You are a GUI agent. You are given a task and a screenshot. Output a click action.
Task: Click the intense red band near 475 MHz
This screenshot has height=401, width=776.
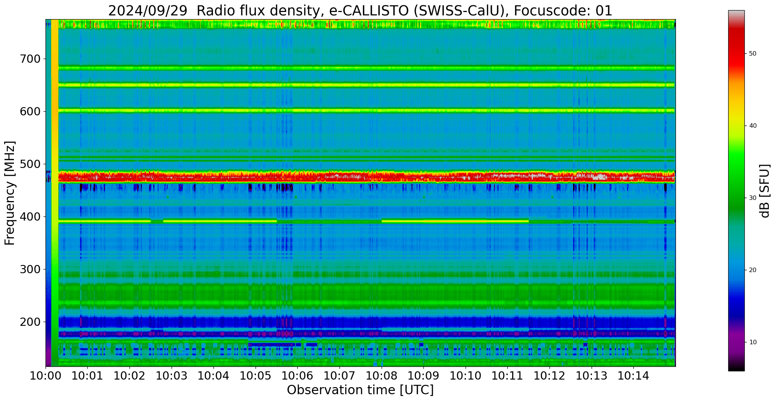pyautogui.click(x=367, y=177)
